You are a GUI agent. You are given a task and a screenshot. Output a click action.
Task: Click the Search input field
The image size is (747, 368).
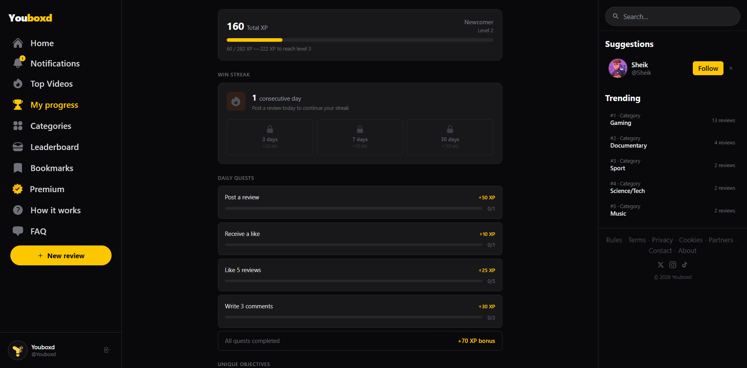click(x=672, y=16)
